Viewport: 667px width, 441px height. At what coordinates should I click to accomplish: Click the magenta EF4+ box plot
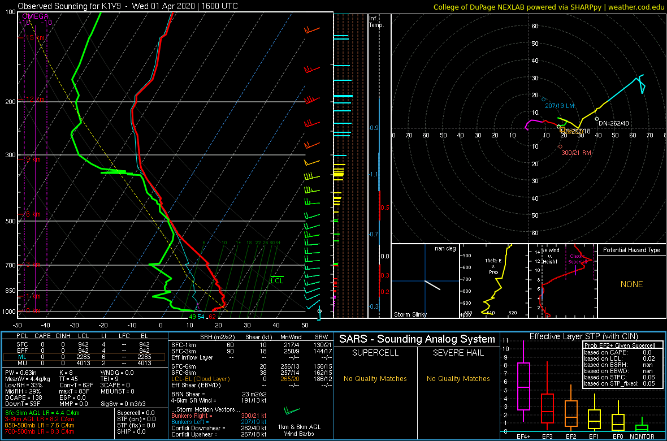point(523,383)
